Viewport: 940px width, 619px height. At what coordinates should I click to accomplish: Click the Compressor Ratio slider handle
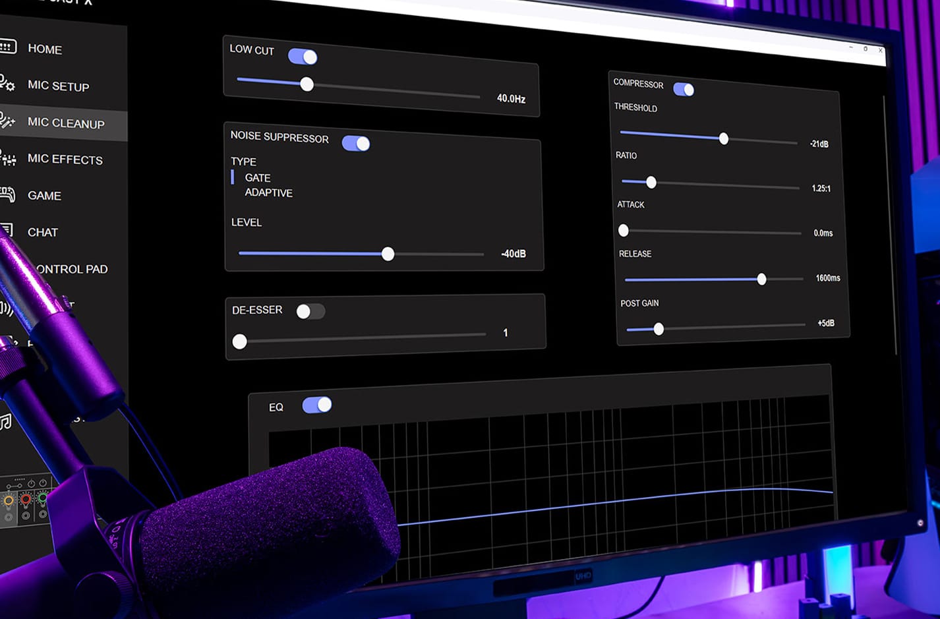651,182
